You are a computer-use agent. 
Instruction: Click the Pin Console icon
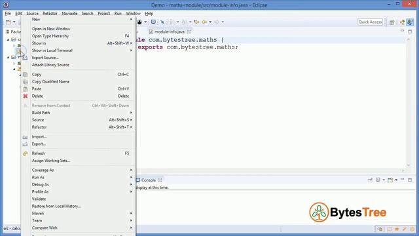pos(370,180)
